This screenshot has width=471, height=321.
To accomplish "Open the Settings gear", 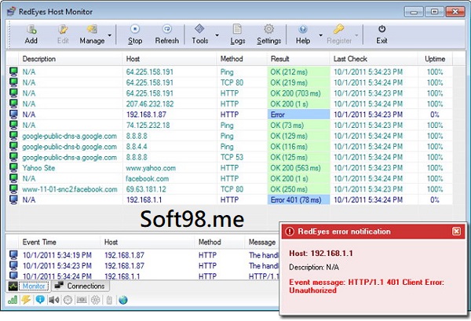I will 268,35.
